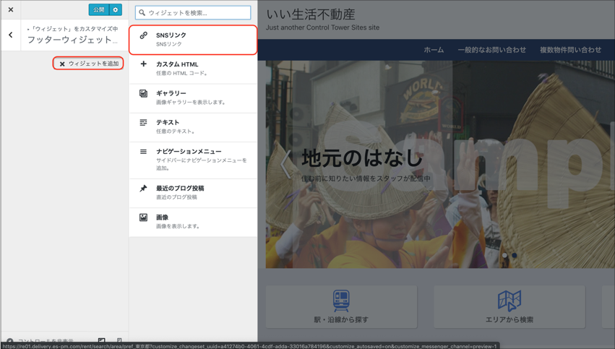Select the SNSリンク widget

[x=192, y=40]
